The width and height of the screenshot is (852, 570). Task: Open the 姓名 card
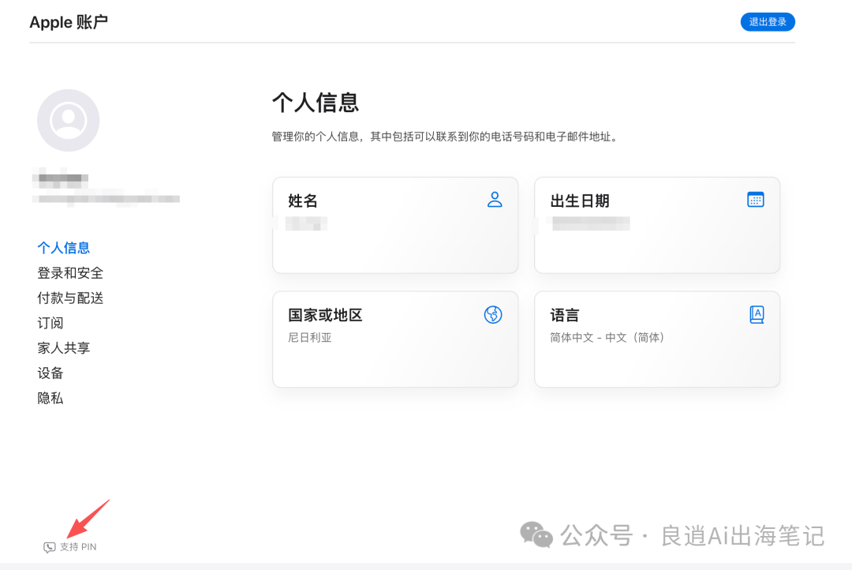click(395, 225)
